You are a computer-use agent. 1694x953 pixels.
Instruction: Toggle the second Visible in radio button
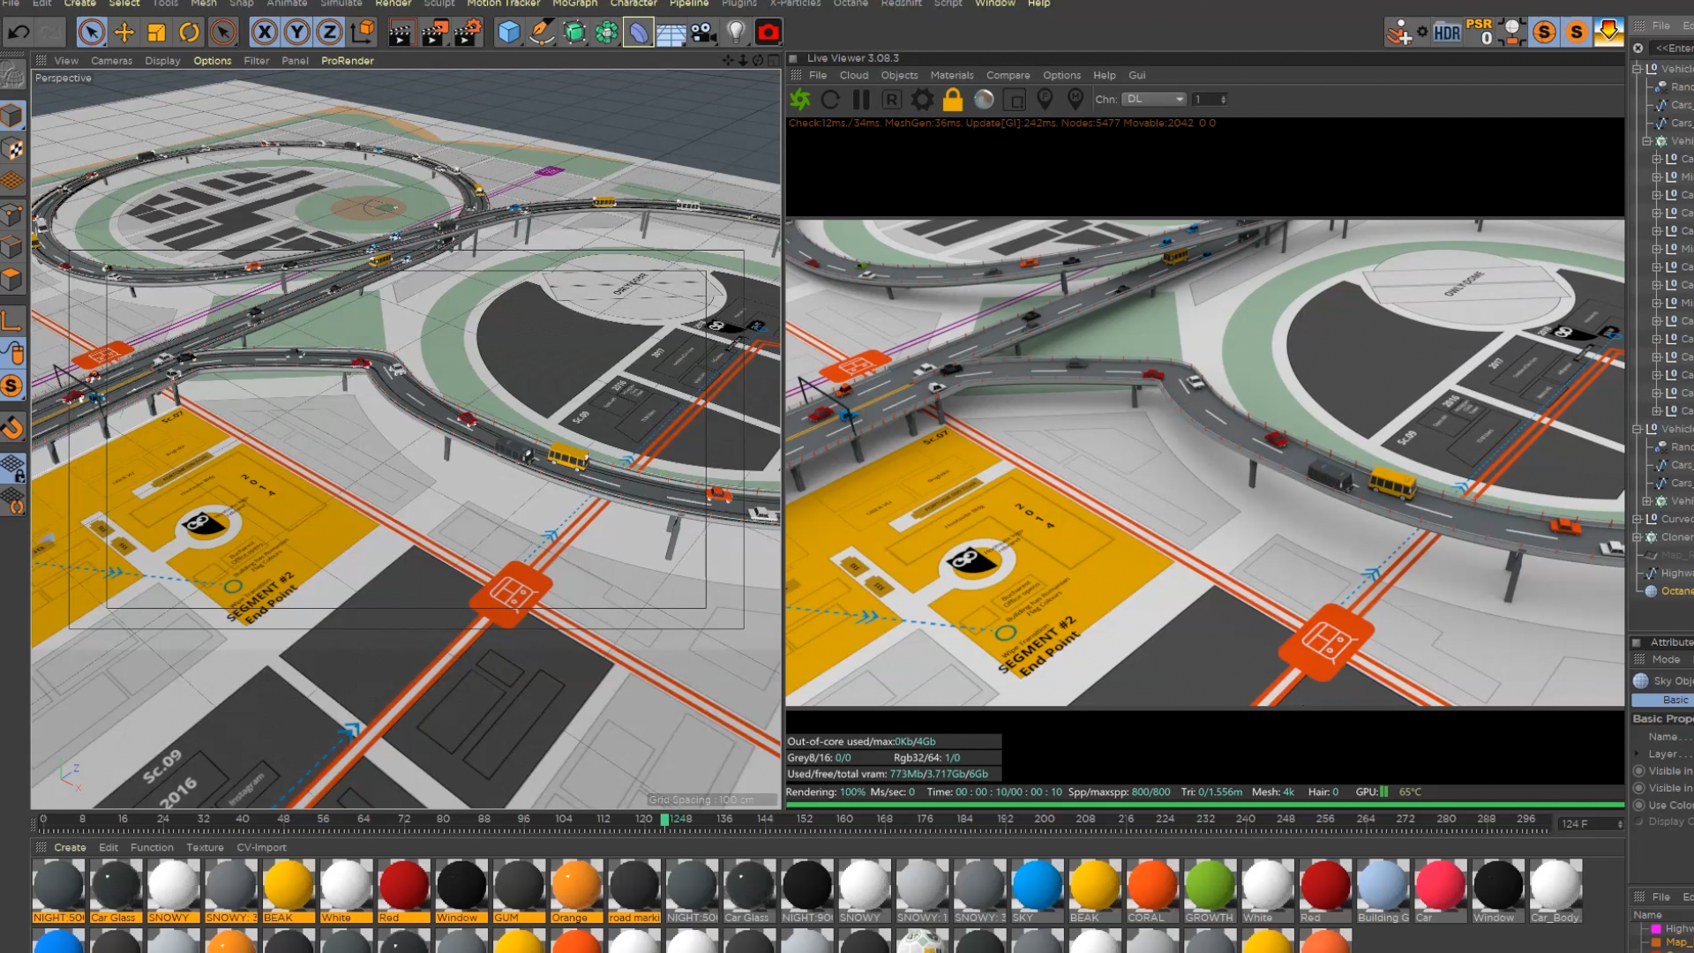[x=1639, y=788]
